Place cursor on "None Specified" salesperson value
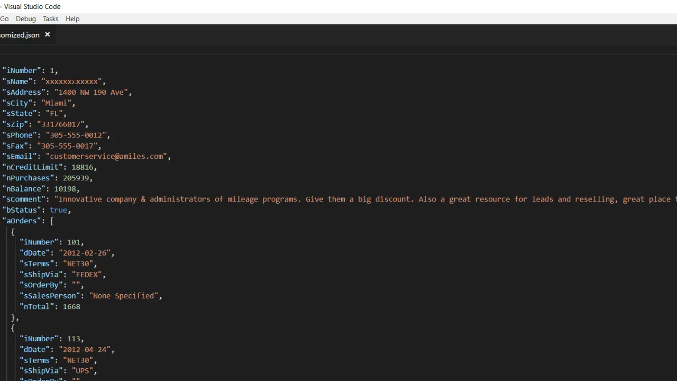This screenshot has height=381, width=677. tap(125, 296)
